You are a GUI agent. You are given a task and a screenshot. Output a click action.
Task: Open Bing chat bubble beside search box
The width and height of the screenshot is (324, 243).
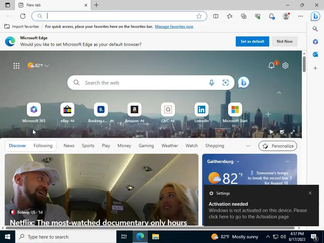244,83
